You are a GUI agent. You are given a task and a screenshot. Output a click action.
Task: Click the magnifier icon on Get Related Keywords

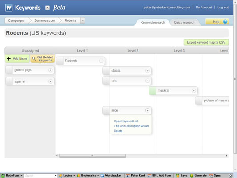tap(34, 59)
